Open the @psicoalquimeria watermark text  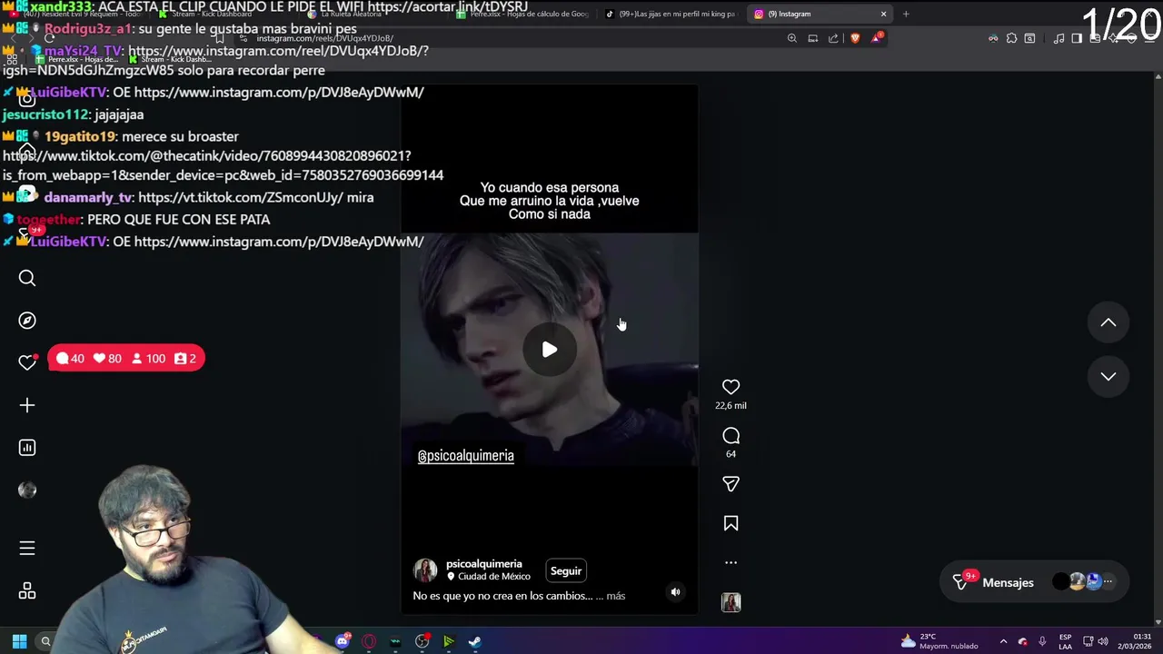click(465, 456)
